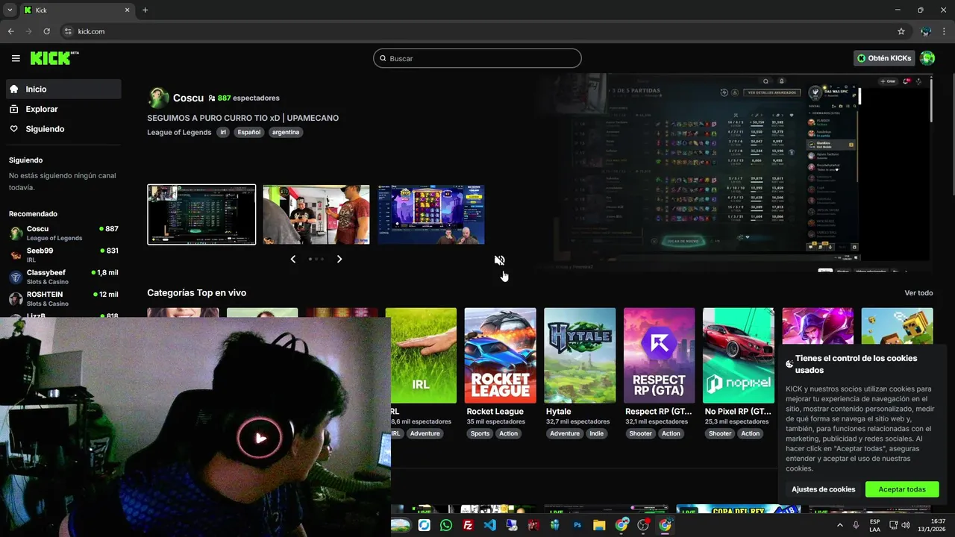
Task: Open the ESP LAA language switcher
Action: coord(874,525)
